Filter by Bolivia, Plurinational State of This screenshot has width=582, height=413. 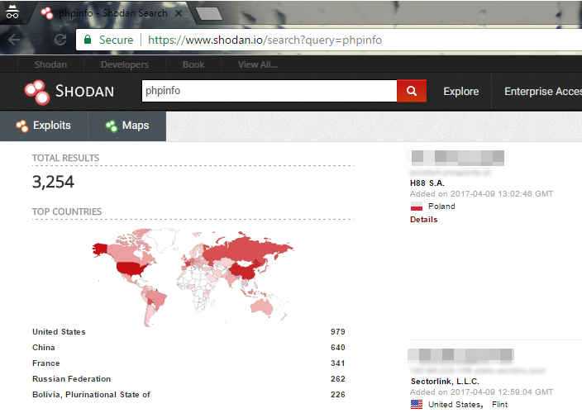coord(91,395)
